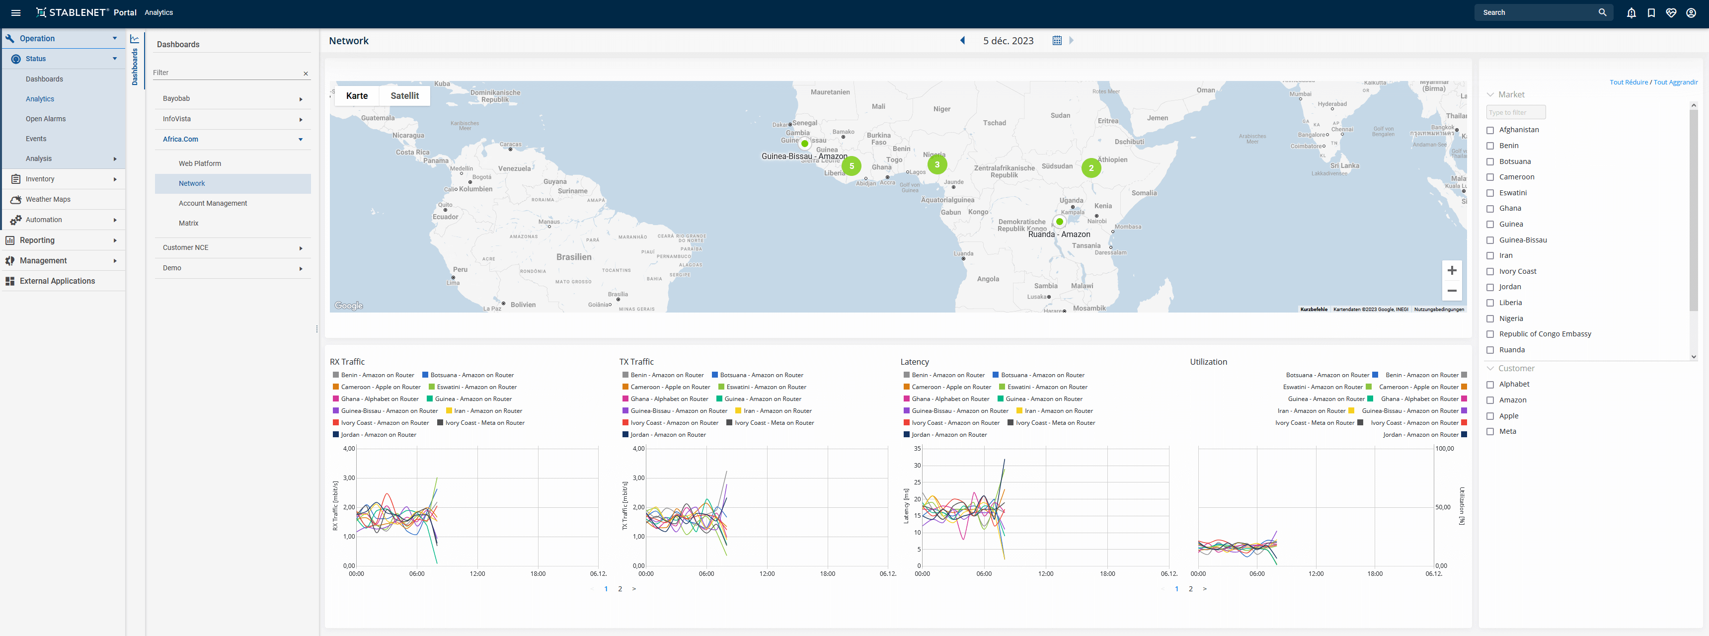Check the Cameroon market checkbox
This screenshot has width=1709, height=636.
click(1490, 178)
